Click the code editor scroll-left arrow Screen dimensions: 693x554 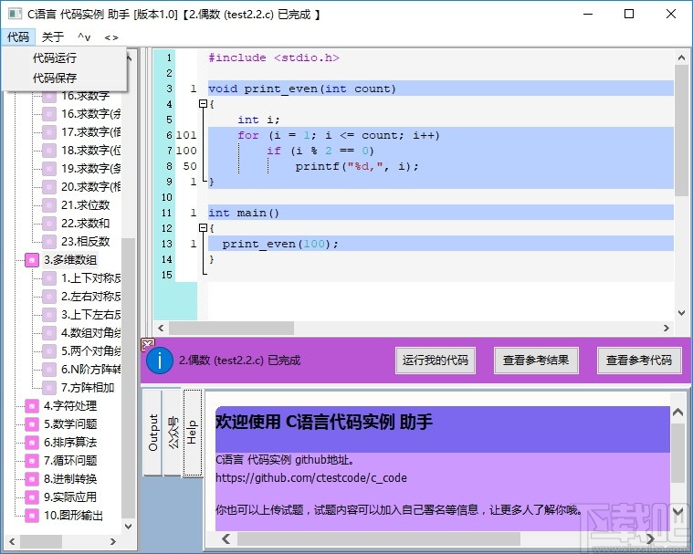point(161,328)
